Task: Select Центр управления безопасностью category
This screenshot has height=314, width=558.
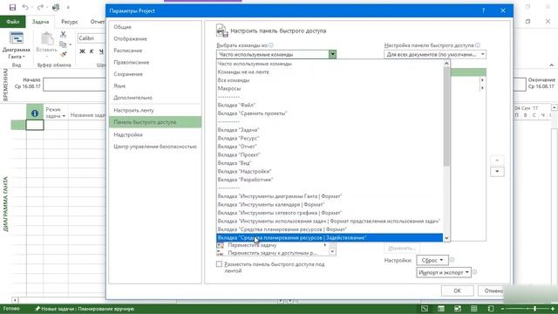Action: [155, 147]
